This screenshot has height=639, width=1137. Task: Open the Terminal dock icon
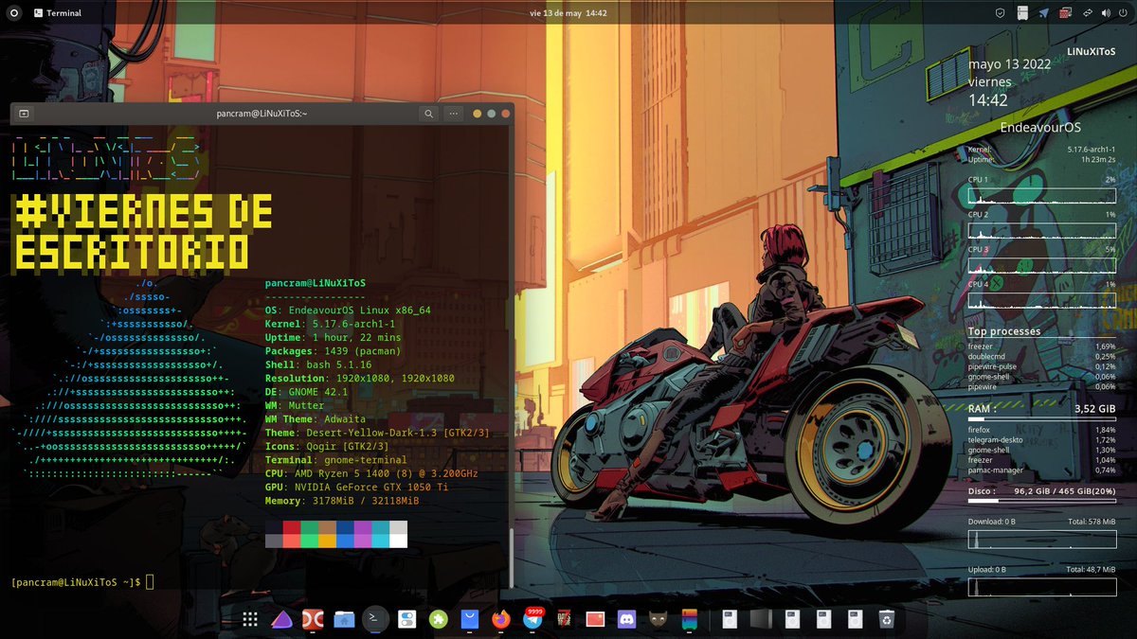pos(376,619)
